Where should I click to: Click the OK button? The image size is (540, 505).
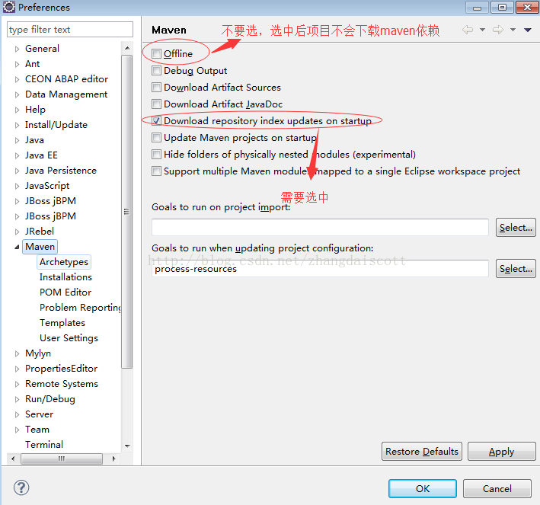pos(423,488)
